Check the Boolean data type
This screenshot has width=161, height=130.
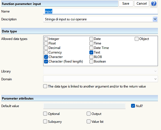pyautogui.click(x=91, y=62)
